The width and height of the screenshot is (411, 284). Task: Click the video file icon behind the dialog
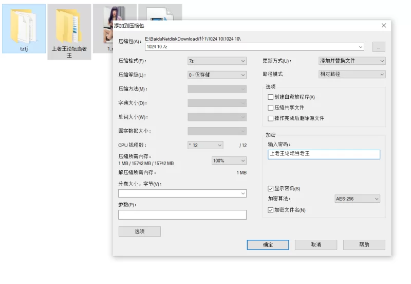[x=160, y=14]
